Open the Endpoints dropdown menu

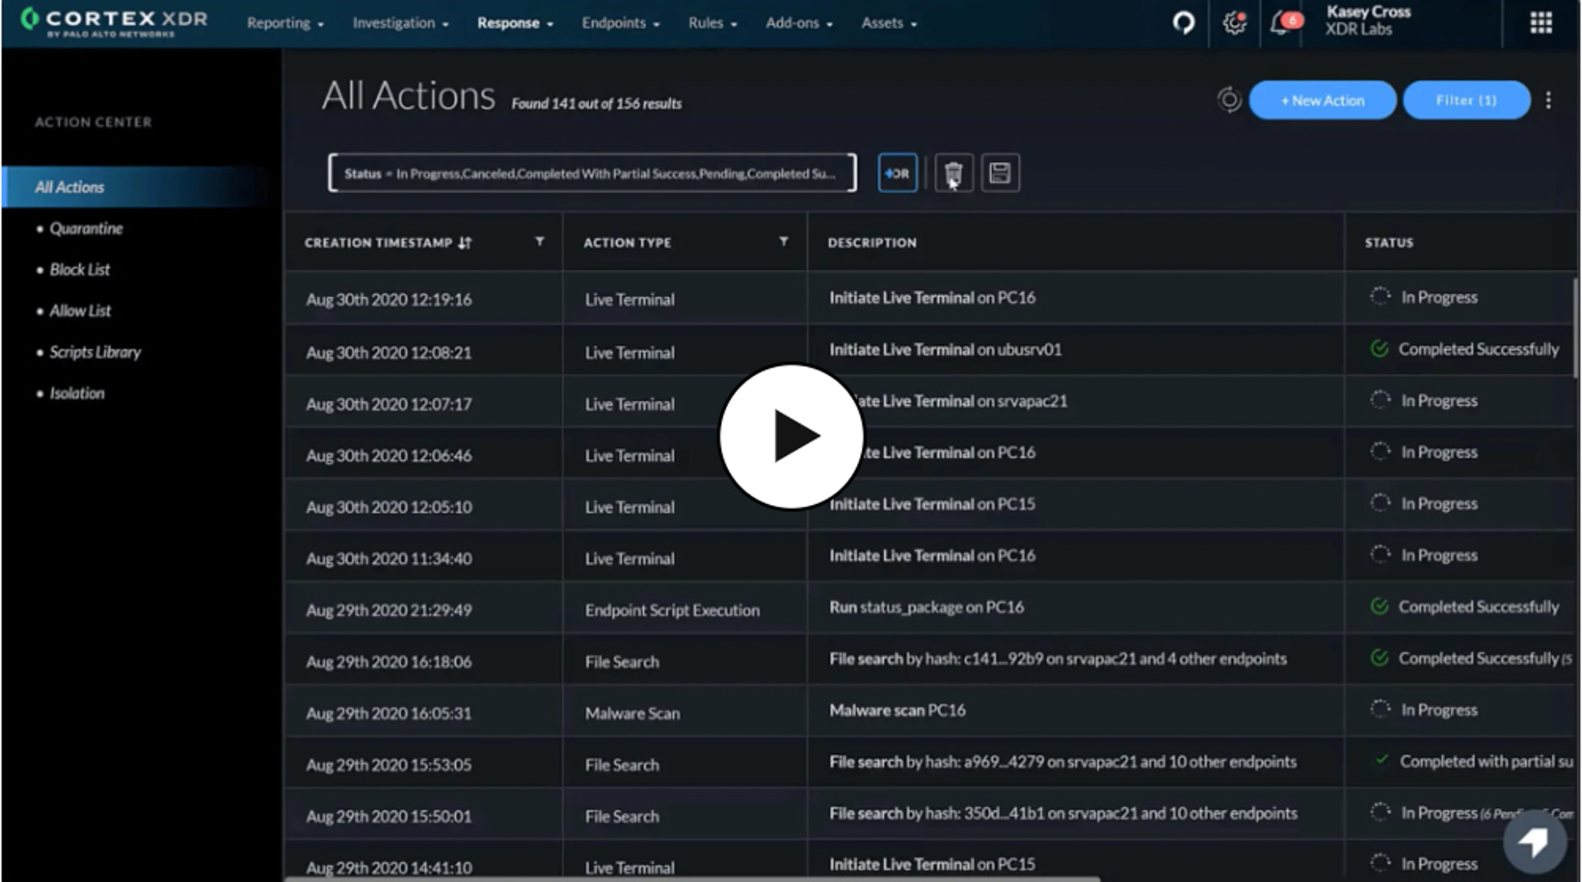[620, 23]
